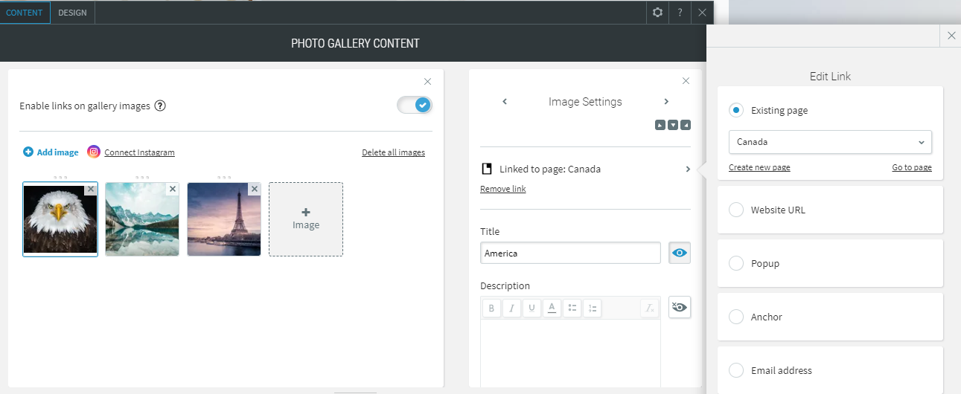Apply italic formatting in Description editor

pyautogui.click(x=511, y=308)
